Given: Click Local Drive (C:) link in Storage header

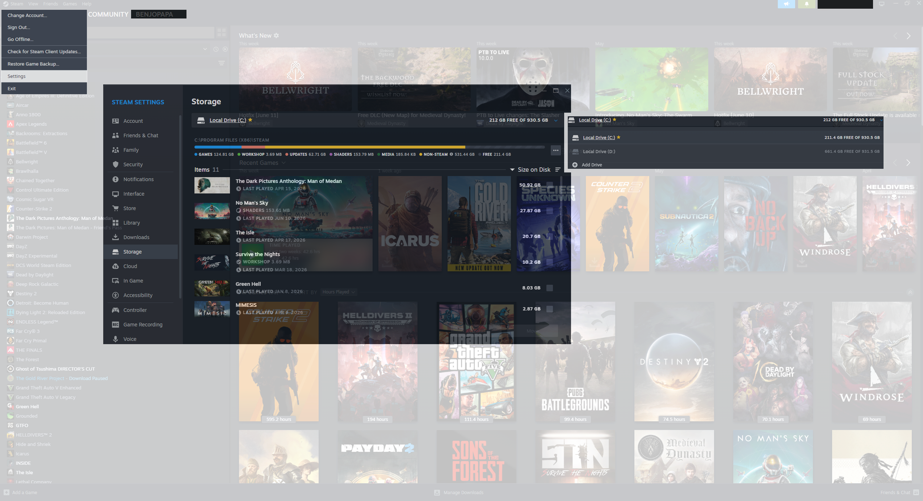Looking at the screenshot, I should (228, 120).
